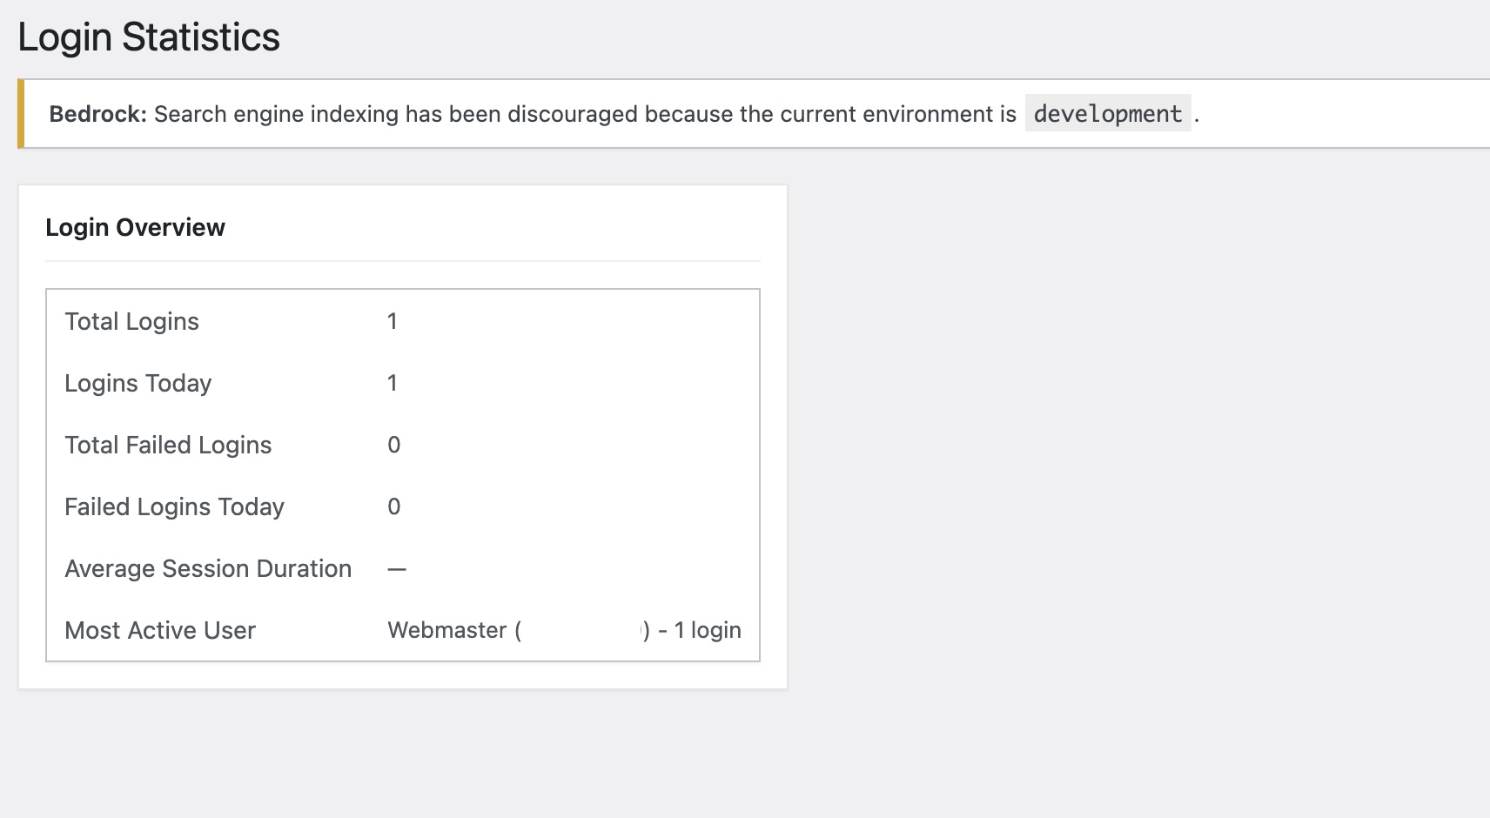Viewport: 1490px width, 818px height.
Task: Click the Logins Today label
Action: (x=138, y=383)
